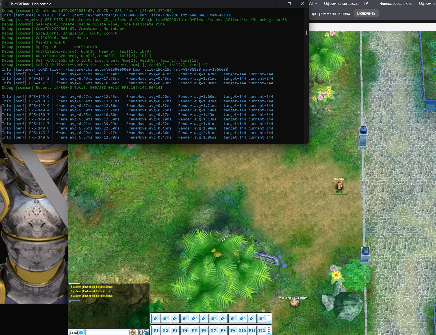Open the character actions gesture icon

point(139,332)
